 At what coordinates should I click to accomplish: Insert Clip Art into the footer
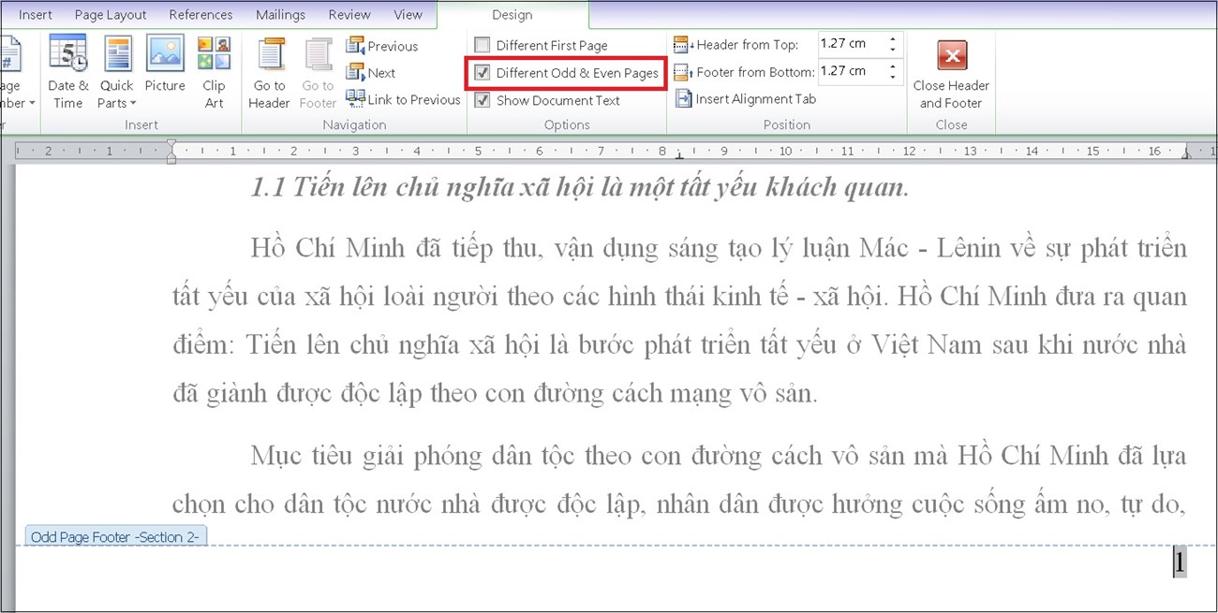(214, 70)
